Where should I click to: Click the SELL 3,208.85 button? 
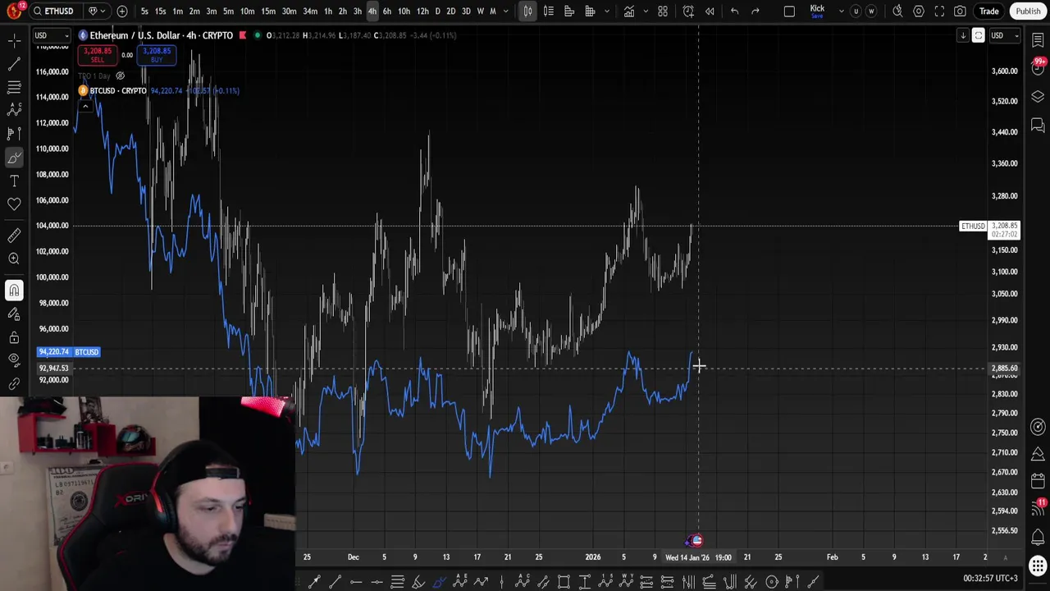[98, 55]
